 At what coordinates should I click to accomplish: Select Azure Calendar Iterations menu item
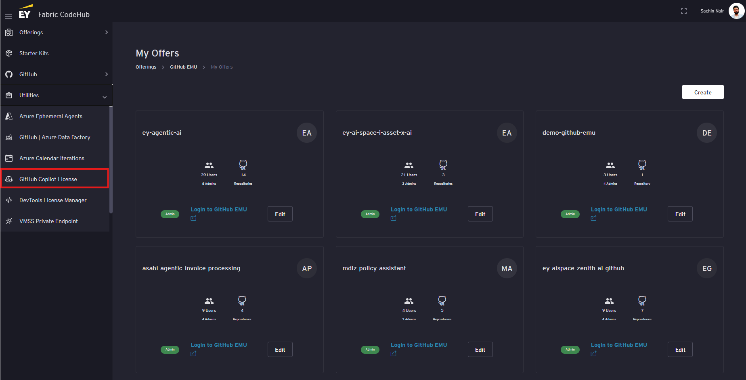(52, 158)
